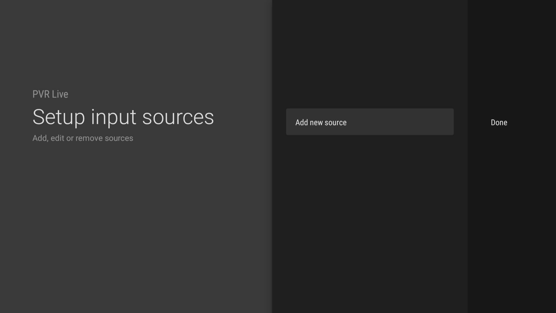Click the Setup input sources heading

pyautogui.click(x=123, y=117)
